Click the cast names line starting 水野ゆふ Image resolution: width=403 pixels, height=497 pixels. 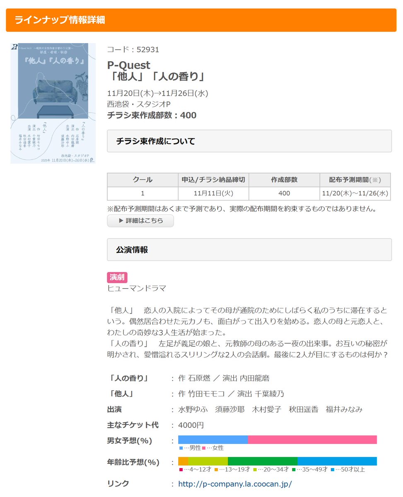tap(270, 410)
